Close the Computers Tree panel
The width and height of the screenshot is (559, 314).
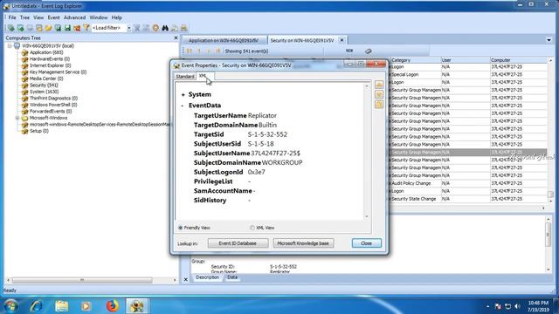coord(176,38)
